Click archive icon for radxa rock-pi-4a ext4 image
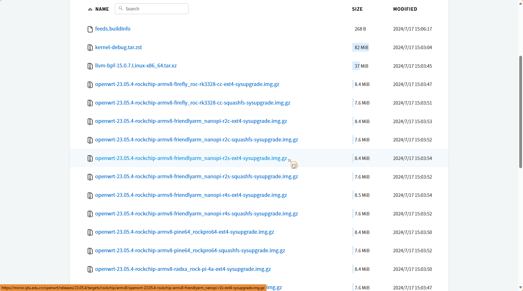523x291 pixels. pos(90,270)
